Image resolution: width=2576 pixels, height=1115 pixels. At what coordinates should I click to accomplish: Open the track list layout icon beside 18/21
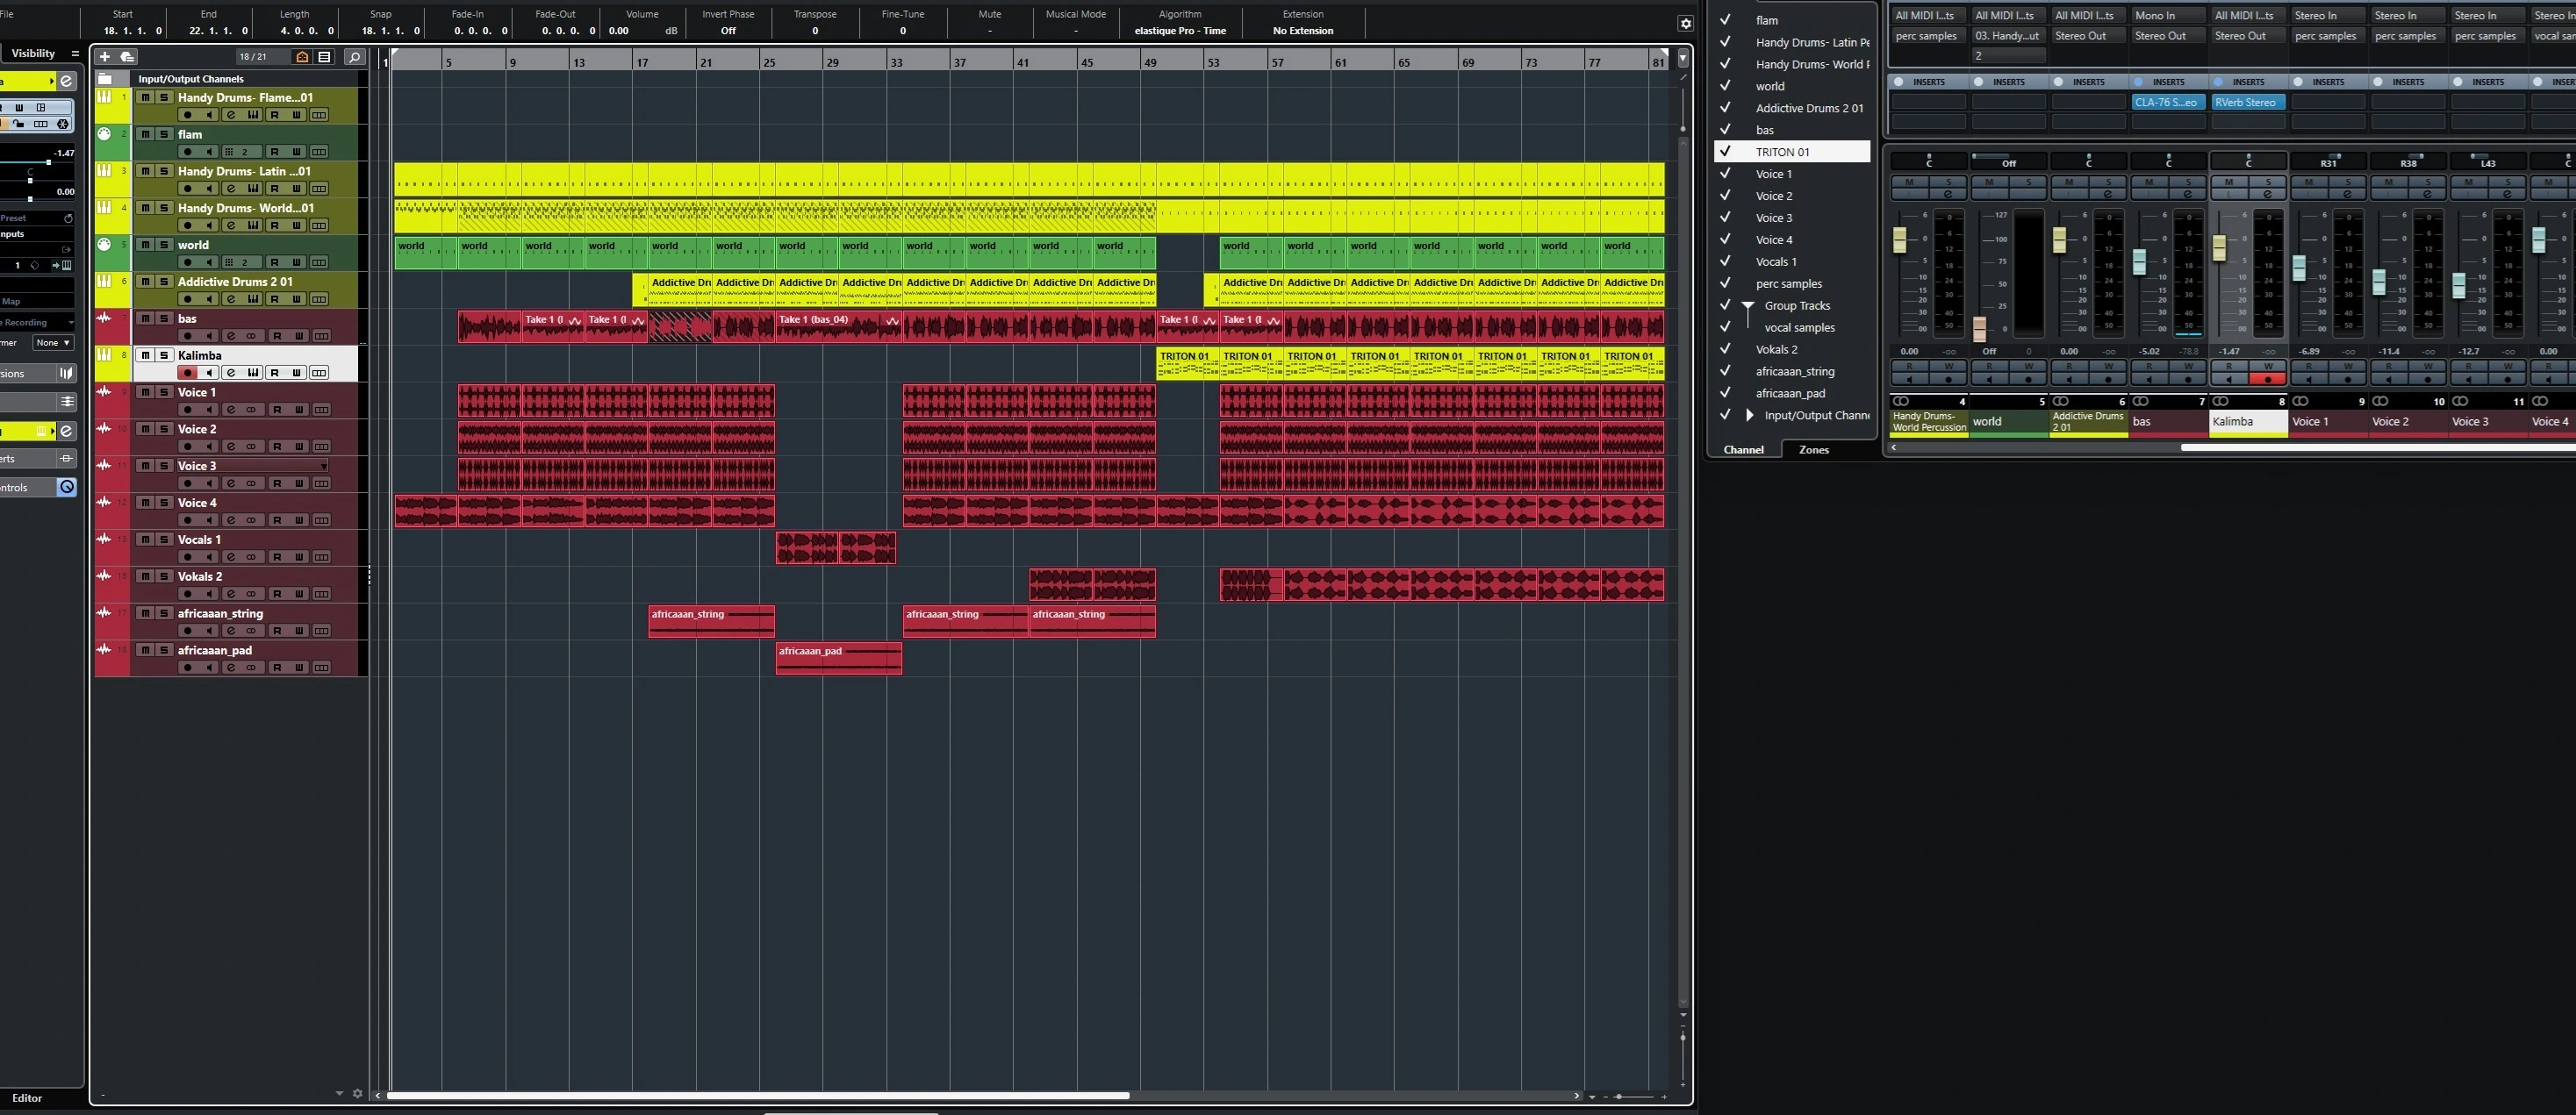point(324,57)
